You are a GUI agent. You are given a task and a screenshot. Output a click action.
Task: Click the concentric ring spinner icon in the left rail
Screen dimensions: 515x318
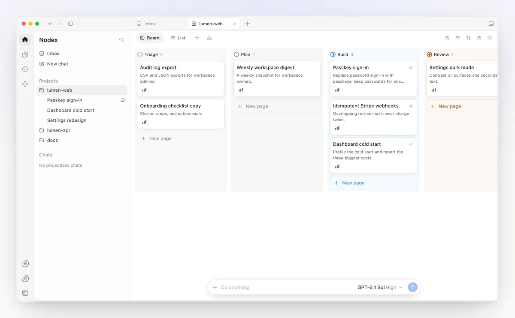pyautogui.click(x=25, y=278)
